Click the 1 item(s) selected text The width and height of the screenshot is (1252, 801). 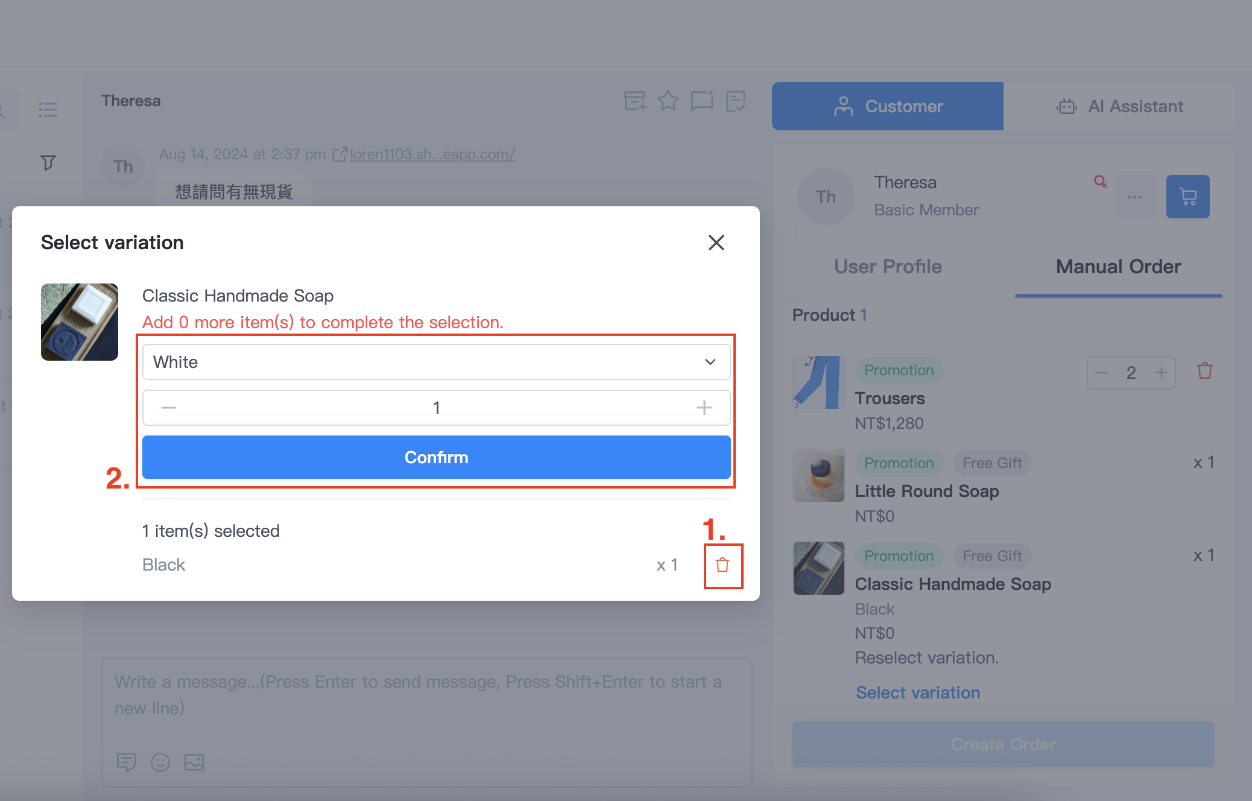point(211,531)
